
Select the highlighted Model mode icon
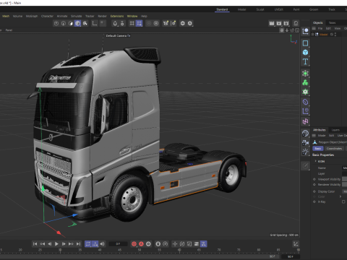click(x=77, y=23)
